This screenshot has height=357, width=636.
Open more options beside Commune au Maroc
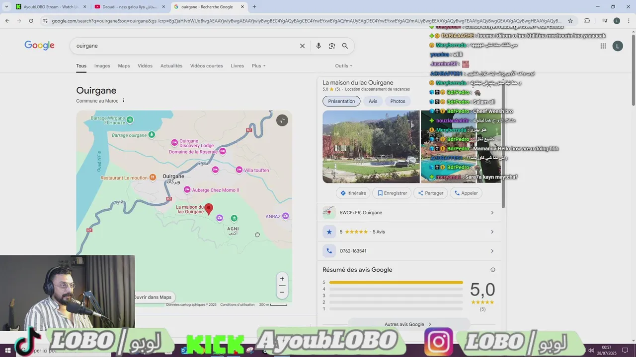coord(124,101)
